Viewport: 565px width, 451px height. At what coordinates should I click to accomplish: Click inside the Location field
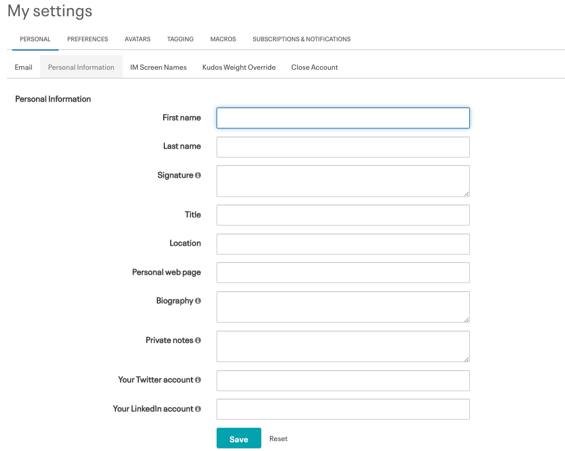pos(343,244)
